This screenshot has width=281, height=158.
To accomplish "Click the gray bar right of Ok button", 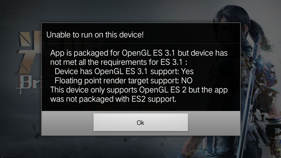I will [x=214, y=123].
